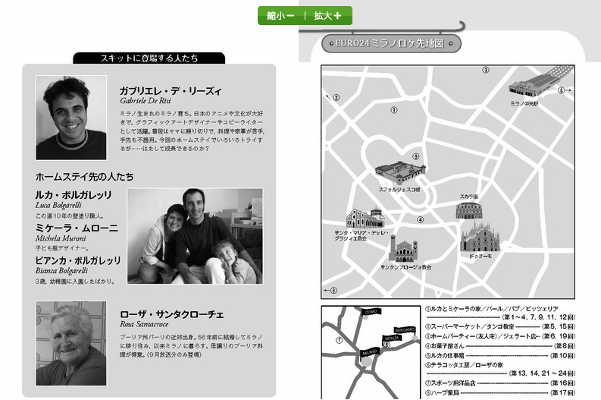601x400 pixels.
Task: Click the BERGAMO flag on the regional map
Action: pos(405,330)
